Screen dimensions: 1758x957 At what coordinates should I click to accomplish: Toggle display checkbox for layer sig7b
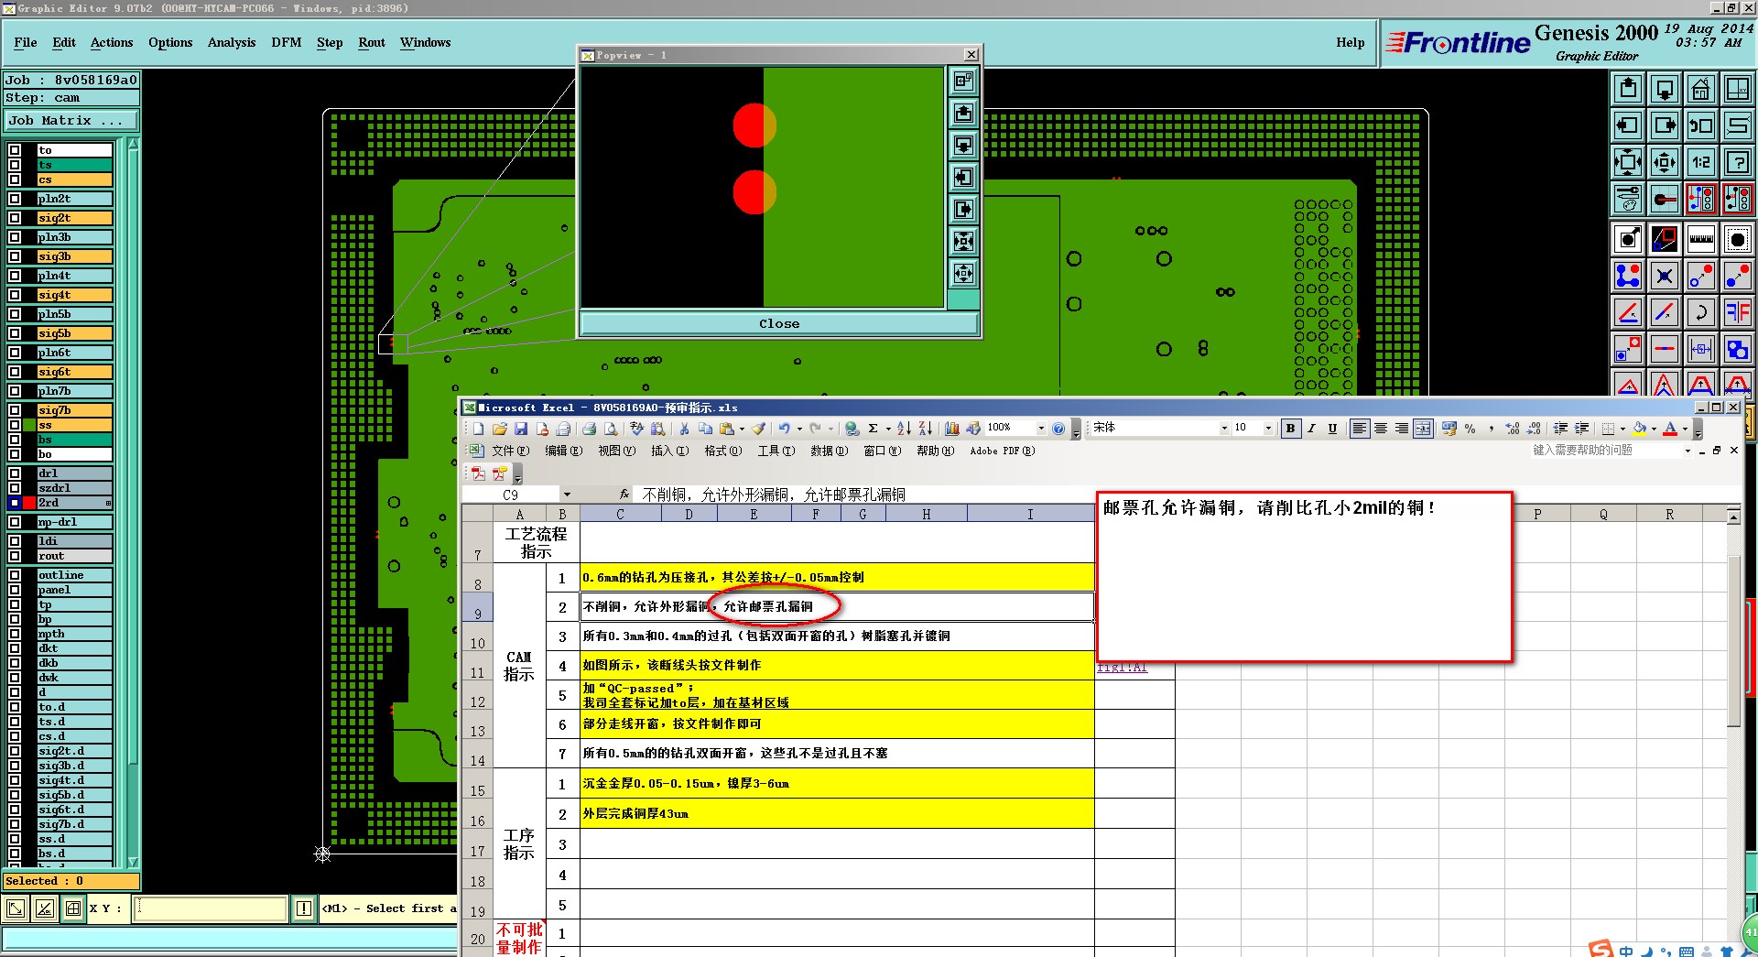[15, 410]
